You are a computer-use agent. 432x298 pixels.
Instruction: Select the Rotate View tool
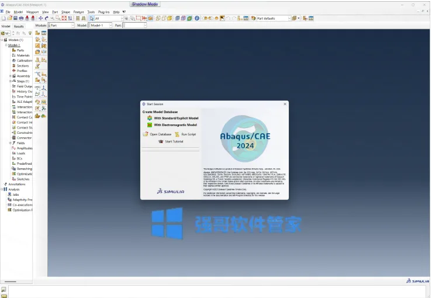pyautogui.click(x=46, y=18)
